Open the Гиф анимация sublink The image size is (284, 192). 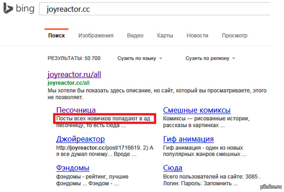coord(188,139)
